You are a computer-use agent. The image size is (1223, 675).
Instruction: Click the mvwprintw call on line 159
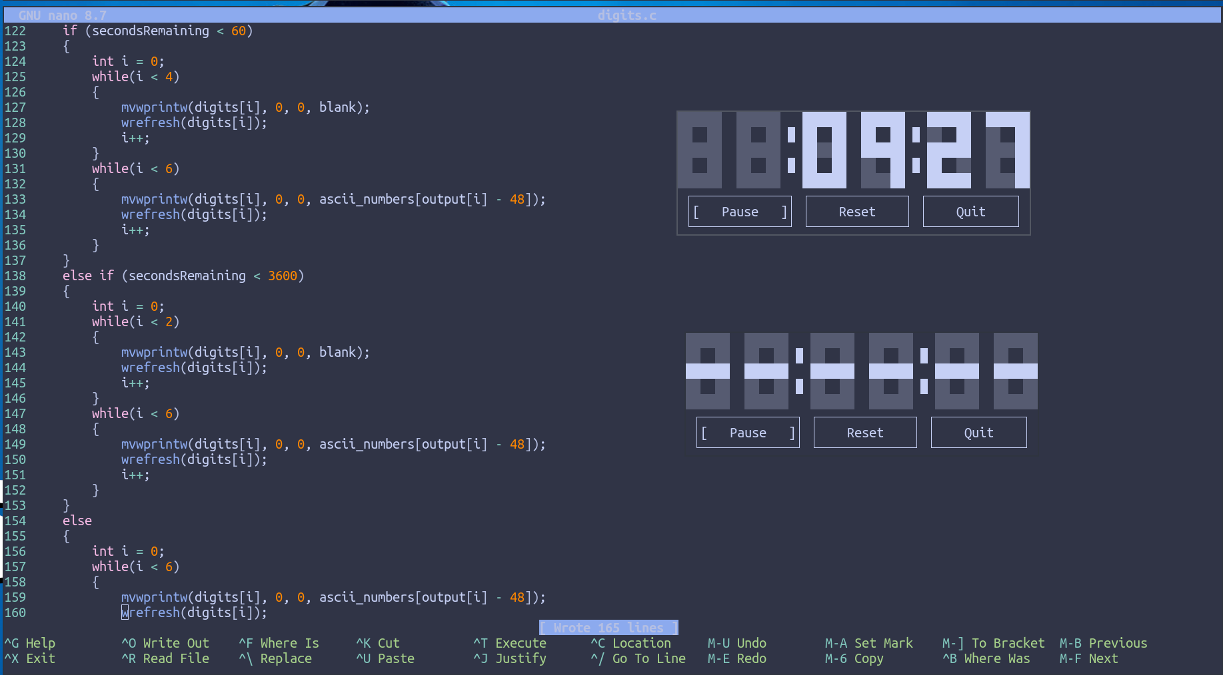(333, 597)
